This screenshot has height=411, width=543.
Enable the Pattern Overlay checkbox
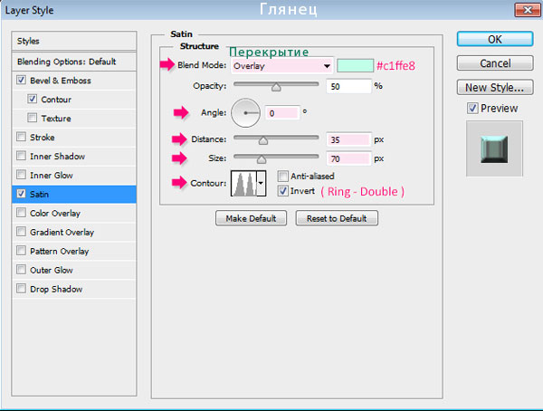(x=21, y=251)
